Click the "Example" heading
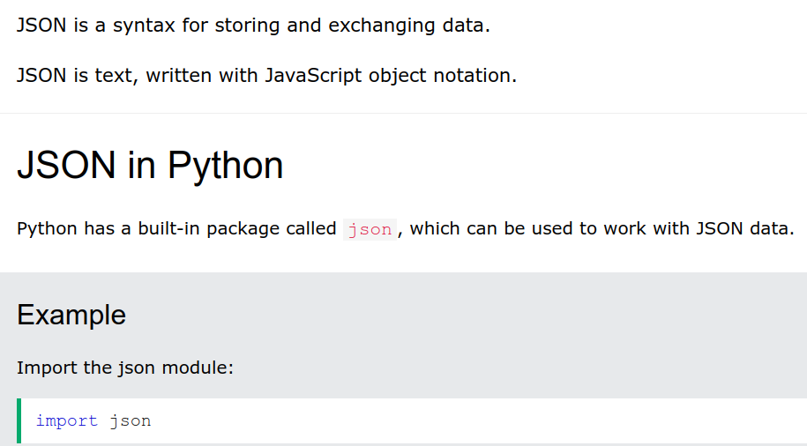The image size is (807, 446). 71,315
